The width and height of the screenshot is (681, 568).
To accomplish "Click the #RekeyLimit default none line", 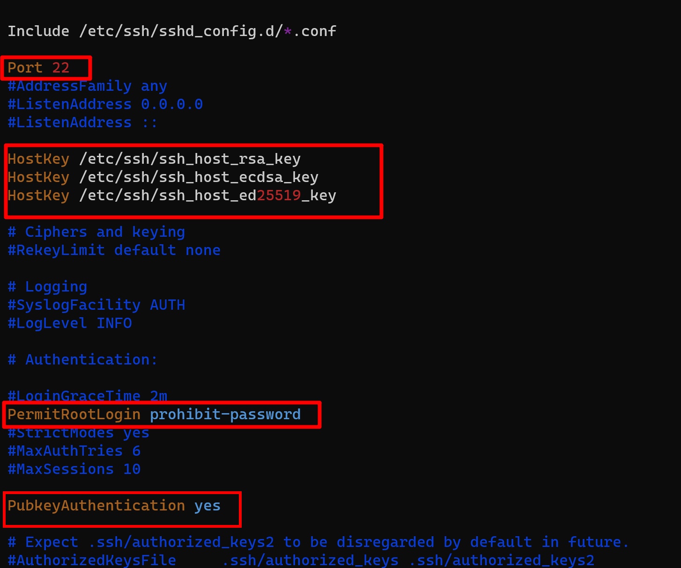I will pos(114,250).
